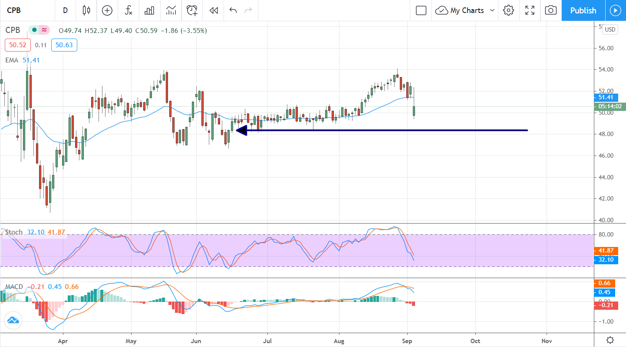Enter fullscreen mode with the arrows icon
This screenshot has width=626, height=347.
point(530,10)
